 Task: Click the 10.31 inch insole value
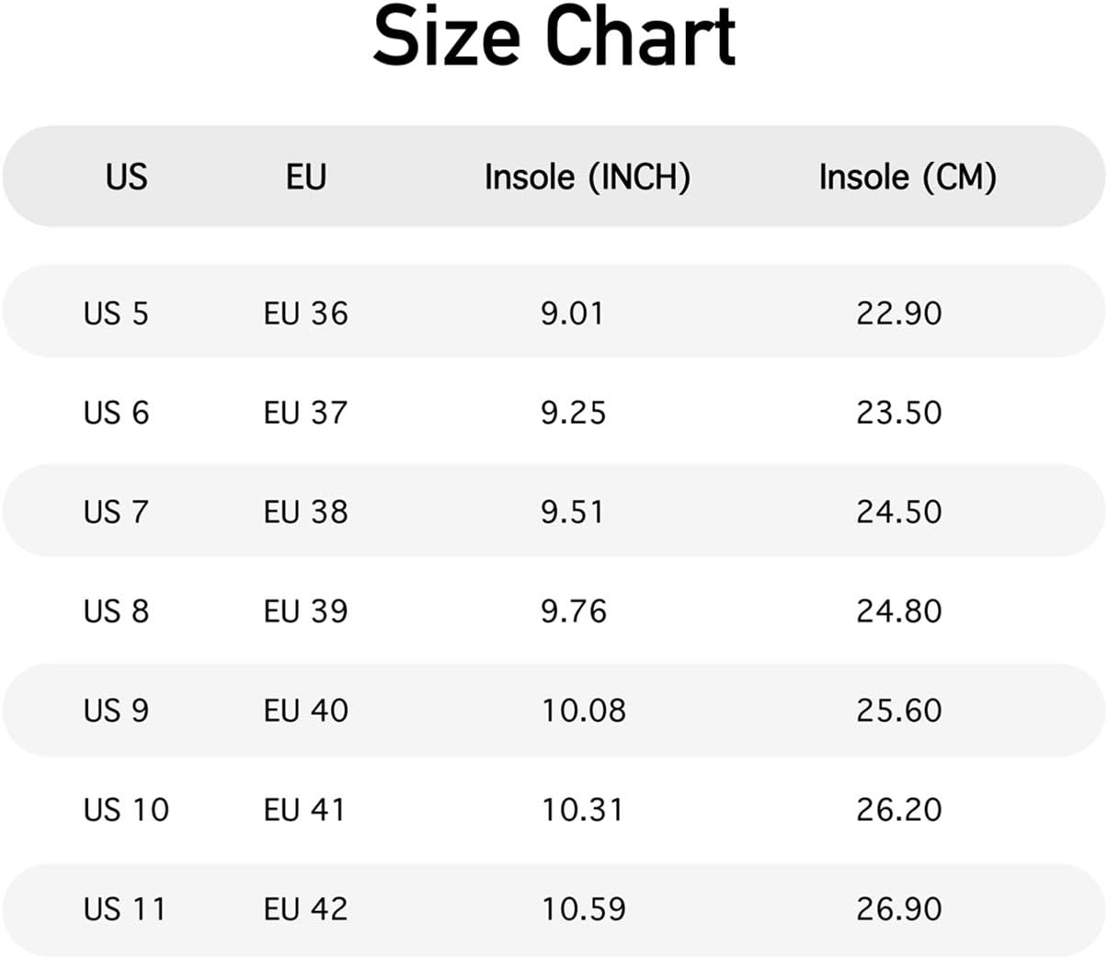click(x=582, y=810)
